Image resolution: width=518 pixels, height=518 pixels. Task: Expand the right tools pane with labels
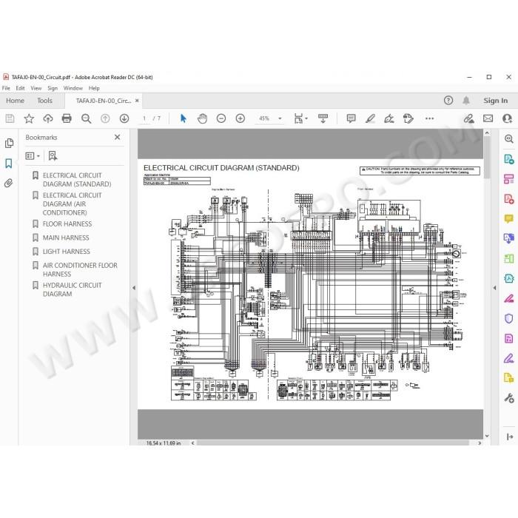(x=509, y=437)
